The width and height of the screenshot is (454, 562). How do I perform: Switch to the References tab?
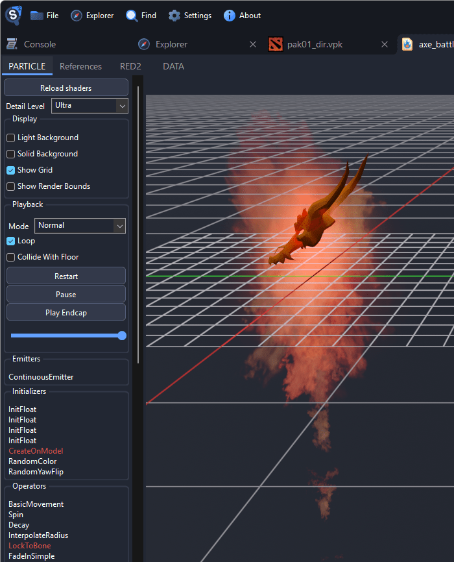pyautogui.click(x=80, y=66)
